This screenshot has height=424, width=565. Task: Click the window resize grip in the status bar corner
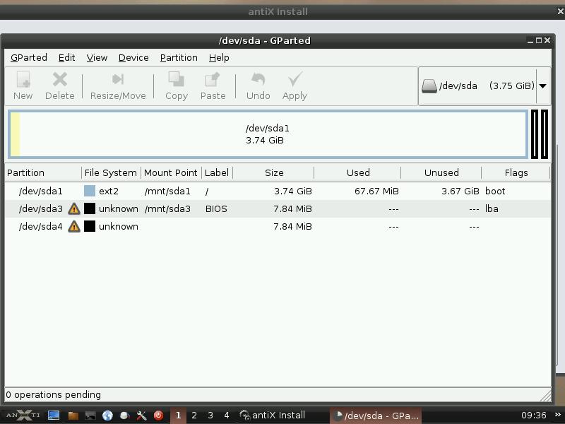[545, 396]
